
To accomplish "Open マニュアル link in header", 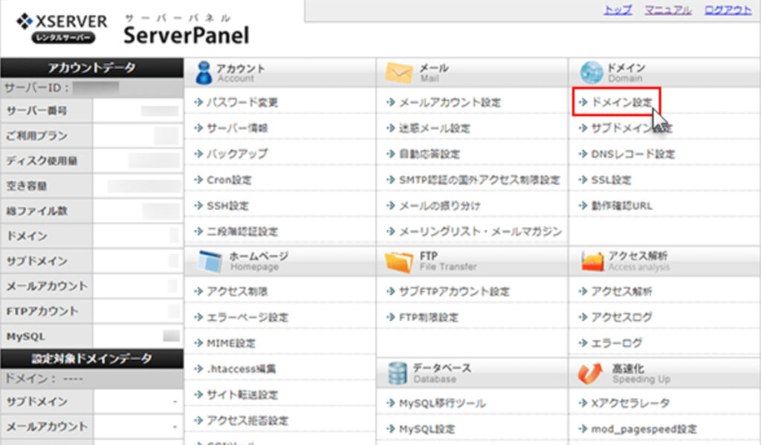I will pos(668,10).
